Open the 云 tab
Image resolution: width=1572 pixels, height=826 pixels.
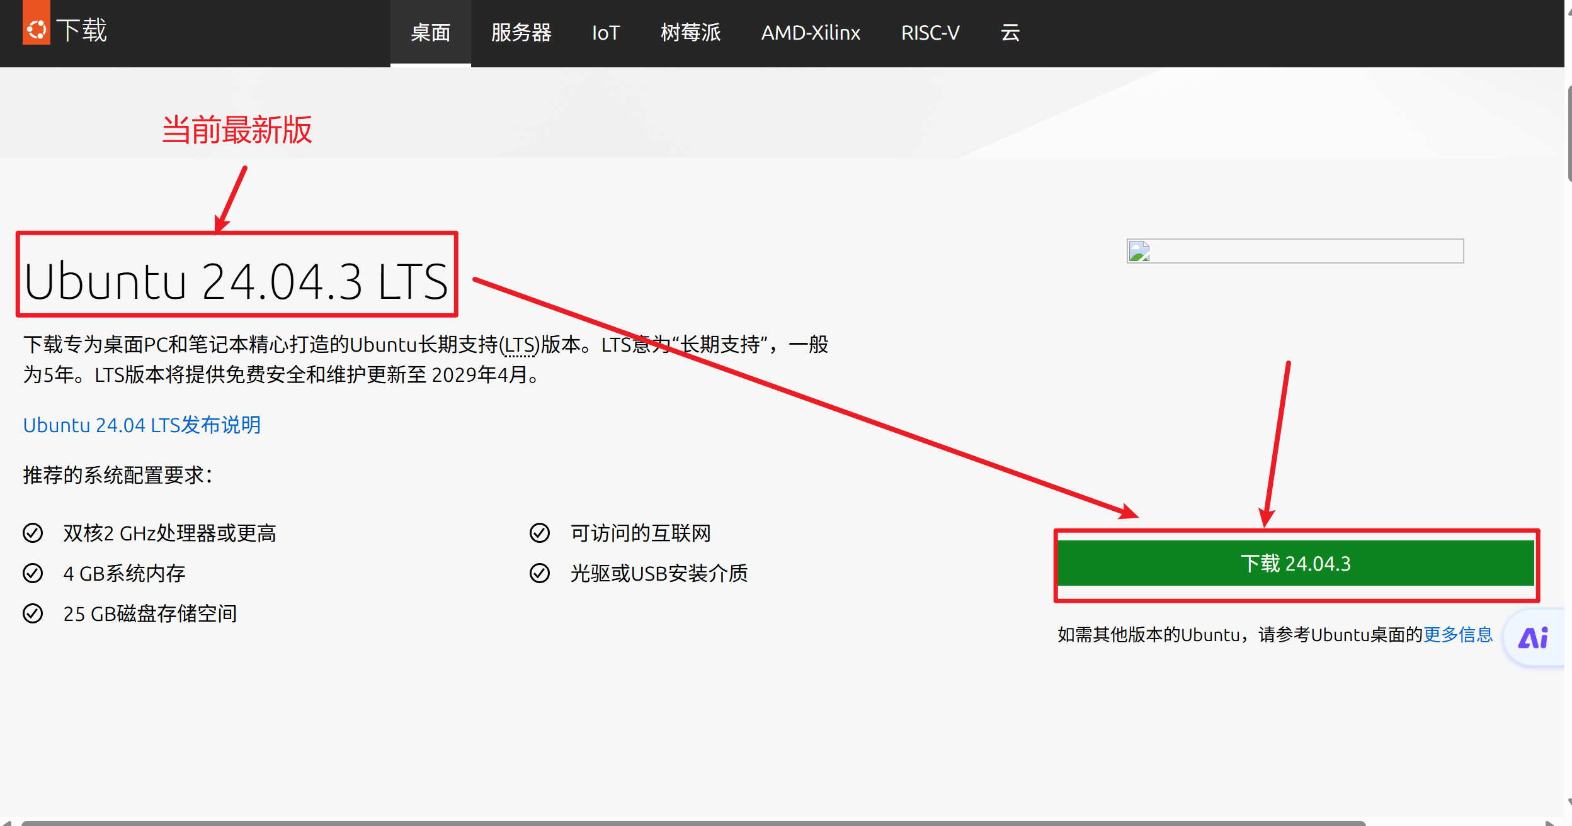(1010, 33)
